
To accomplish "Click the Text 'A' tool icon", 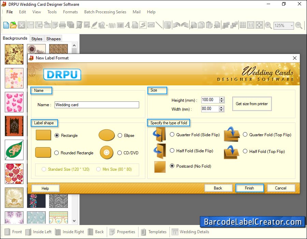I will 128,25.
